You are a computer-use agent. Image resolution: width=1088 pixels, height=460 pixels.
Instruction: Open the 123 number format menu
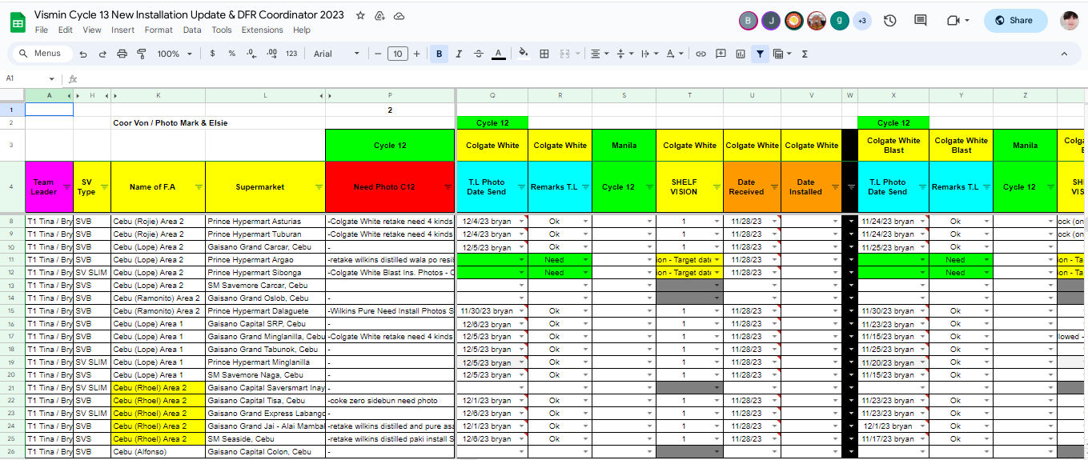291,54
